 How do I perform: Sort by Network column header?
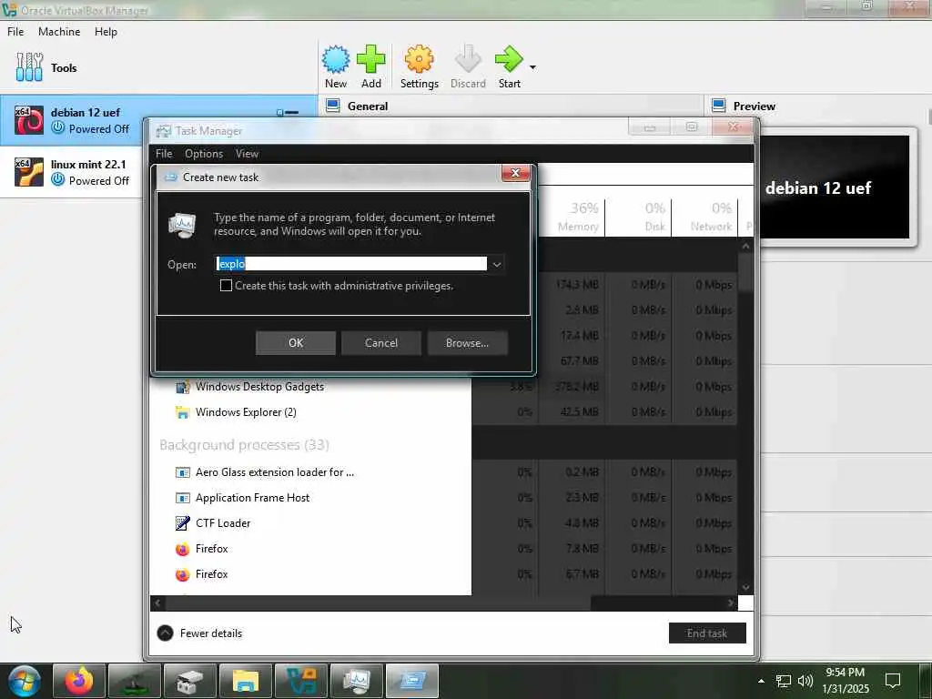(705, 217)
